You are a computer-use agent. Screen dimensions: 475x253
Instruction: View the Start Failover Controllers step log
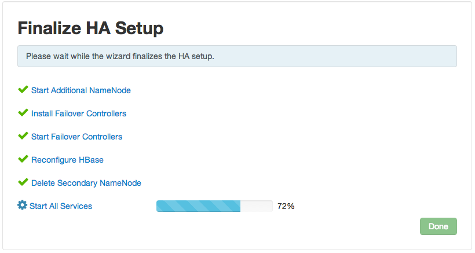76,137
